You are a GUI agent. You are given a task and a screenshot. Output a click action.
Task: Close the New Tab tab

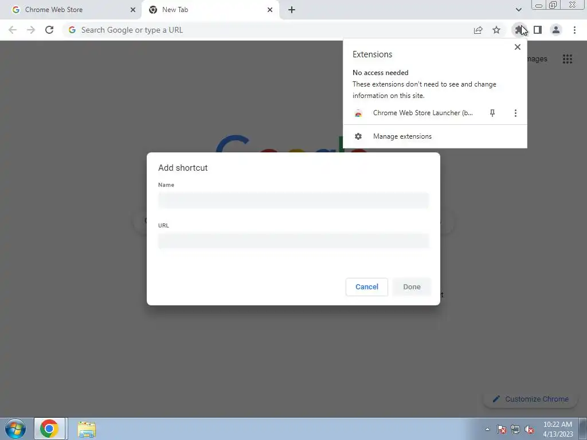coord(270,10)
